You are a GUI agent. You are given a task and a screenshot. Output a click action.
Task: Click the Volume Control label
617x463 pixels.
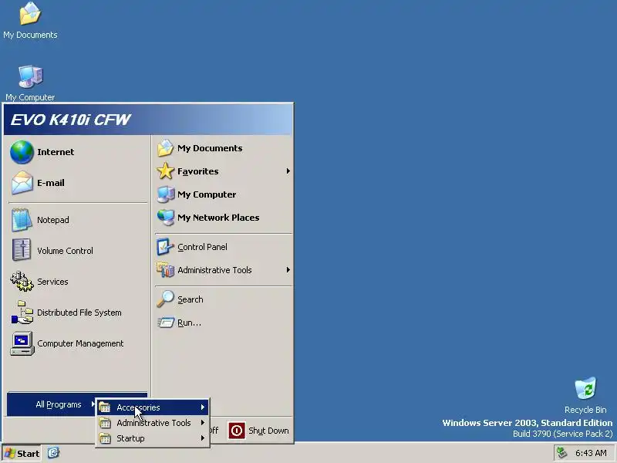click(x=65, y=250)
